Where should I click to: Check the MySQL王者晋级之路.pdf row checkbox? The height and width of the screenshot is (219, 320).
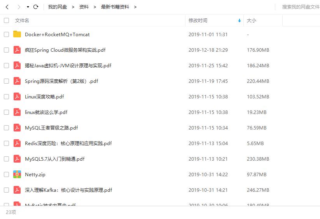[x=7, y=128]
